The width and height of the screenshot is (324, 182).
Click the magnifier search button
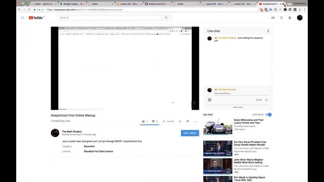point(167,18)
